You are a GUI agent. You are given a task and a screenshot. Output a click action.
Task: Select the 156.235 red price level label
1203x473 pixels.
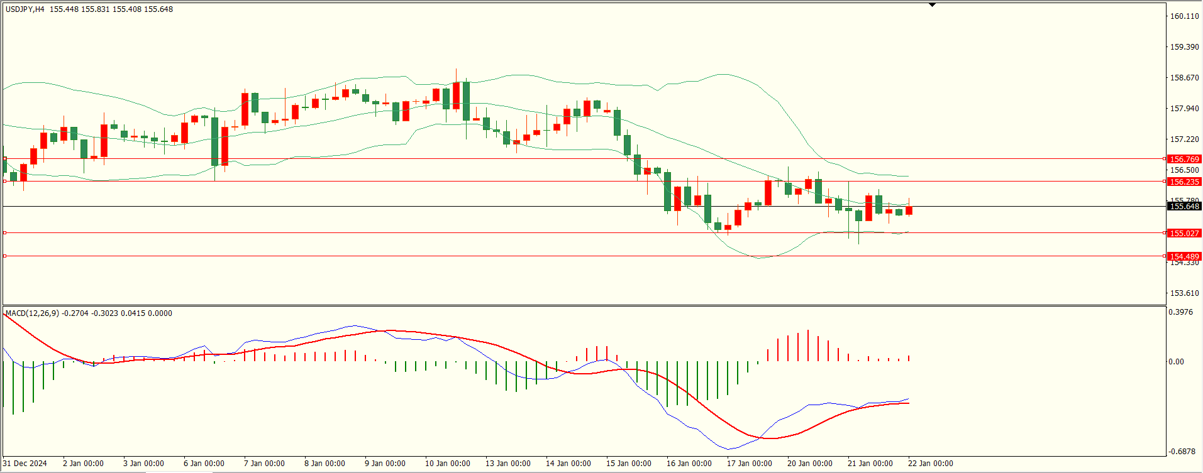1184,182
